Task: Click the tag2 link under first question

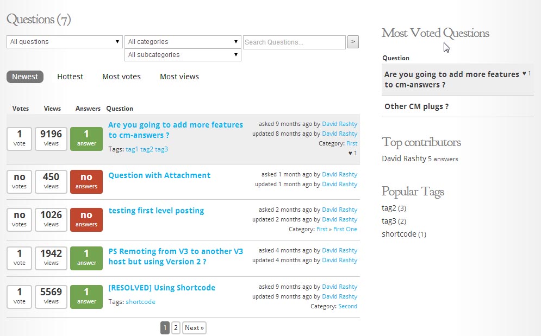Action: coord(147,149)
